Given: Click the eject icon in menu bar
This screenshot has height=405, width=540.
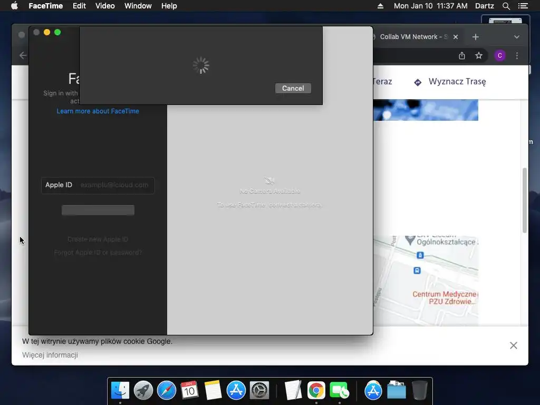Looking at the screenshot, I should click(x=381, y=6).
